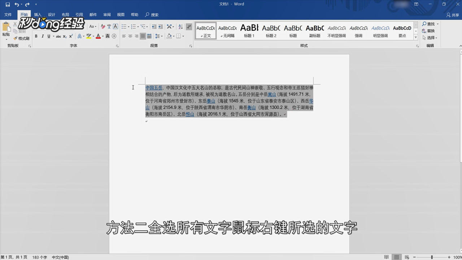Open the 视图 ribbon tab
This screenshot has width=462, height=260.
click(121, 15)
